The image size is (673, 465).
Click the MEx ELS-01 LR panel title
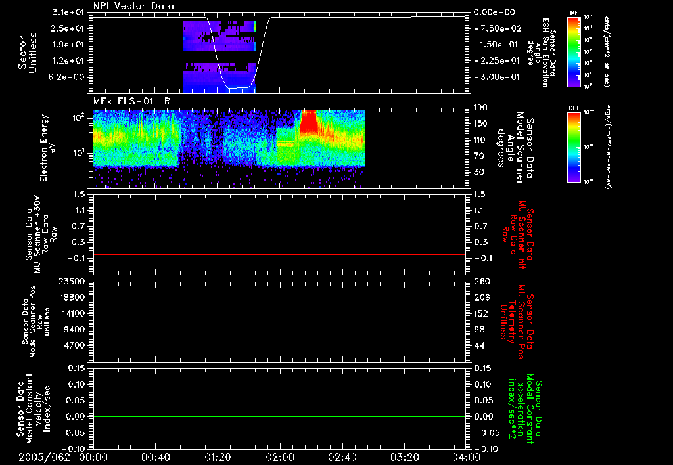point(131,101)
